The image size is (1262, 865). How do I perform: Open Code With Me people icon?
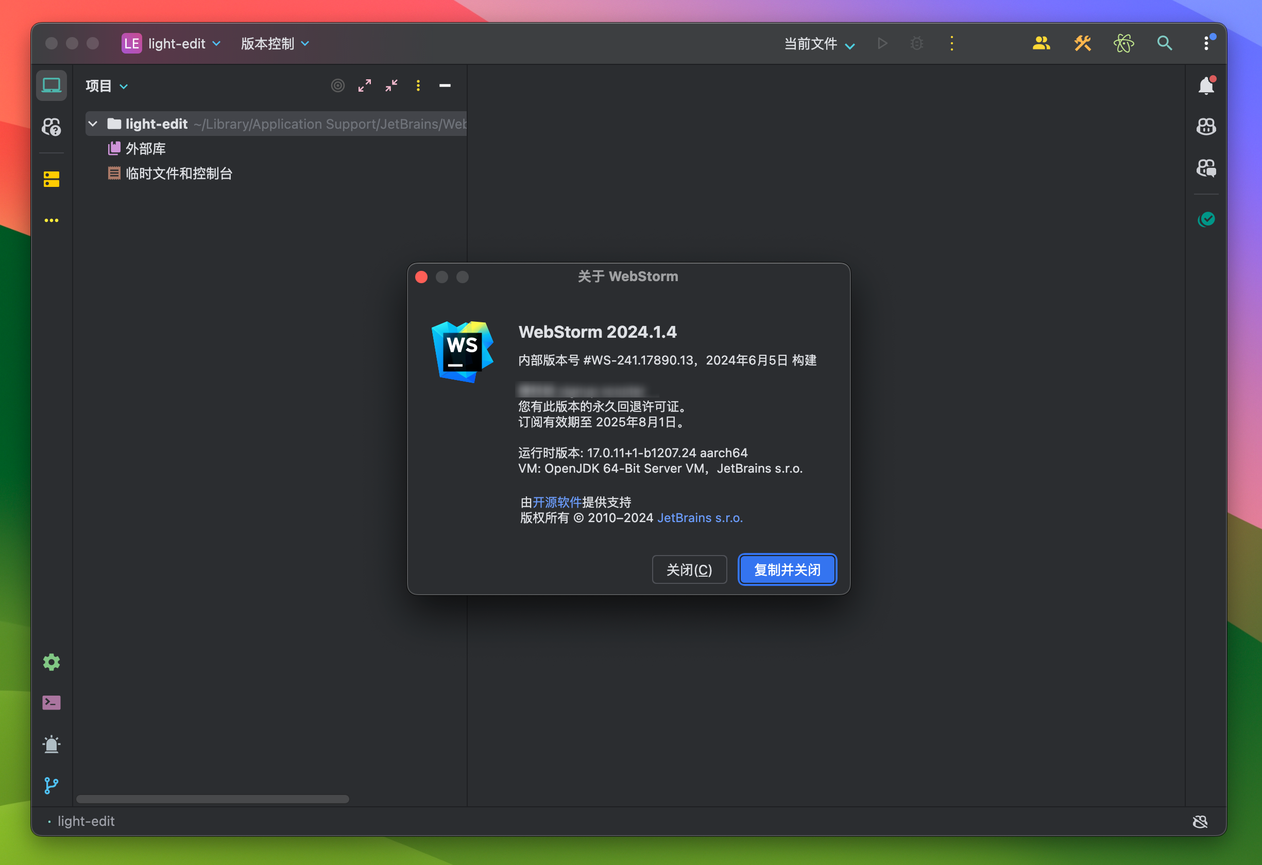tap(1041, 43)
